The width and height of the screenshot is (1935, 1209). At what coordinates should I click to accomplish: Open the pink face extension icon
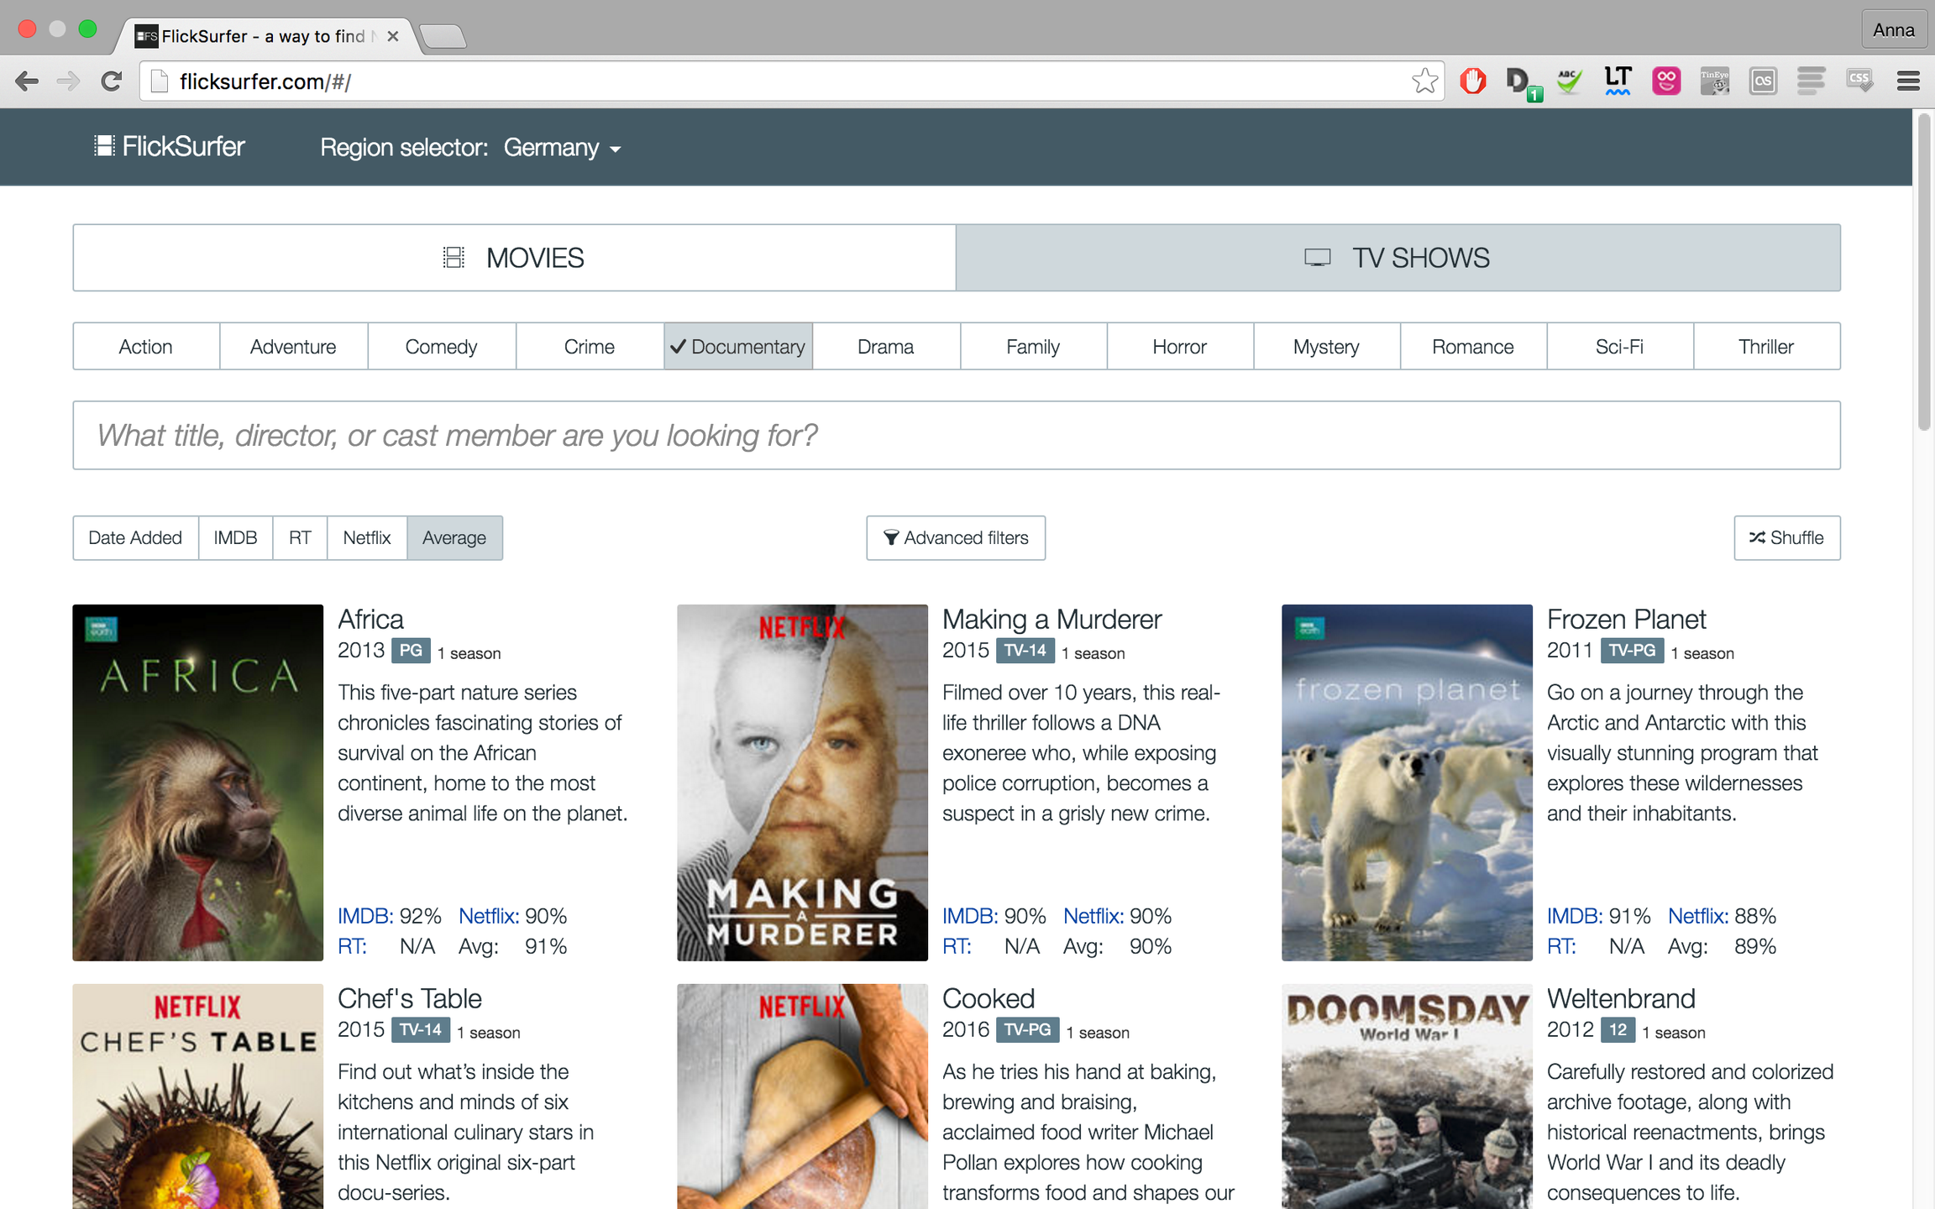pyautogui.click(x=1666, y=81)
